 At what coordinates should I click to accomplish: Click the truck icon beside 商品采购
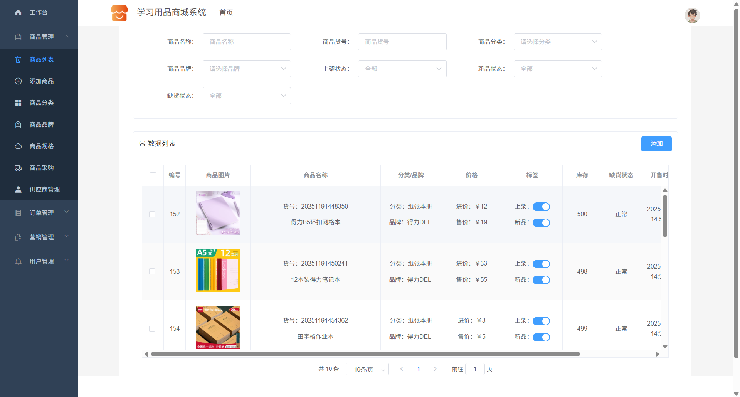pyautogui.click(x=18, y=168)
